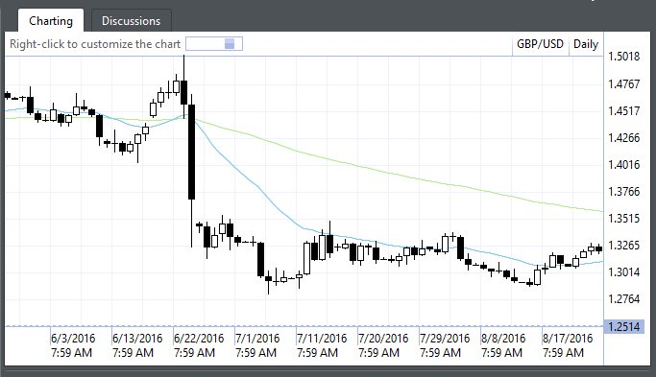656x377 pixels.
Task: Click the 1.3766 price axis label
Action: pyautogui.click(x=623, y=192)
